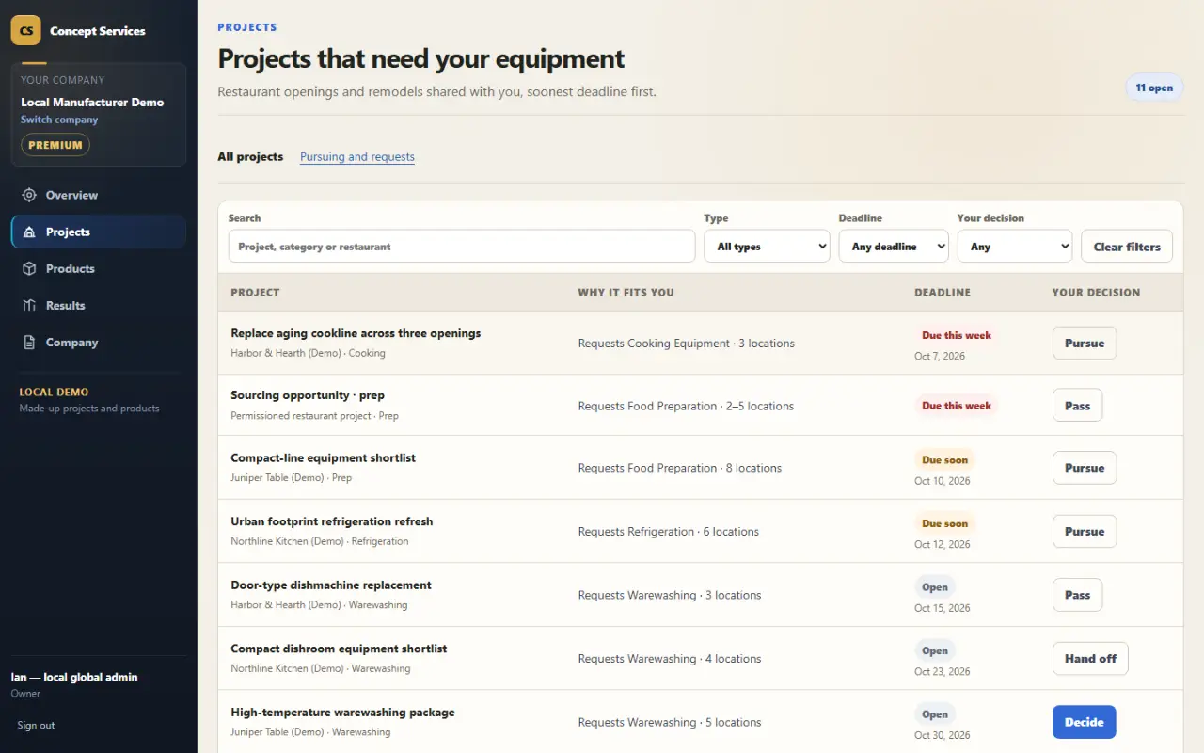Viewport: 1204px width, 753px height.
Task: Open the Type filter dropdown
Action: click(x=767, y=247)
